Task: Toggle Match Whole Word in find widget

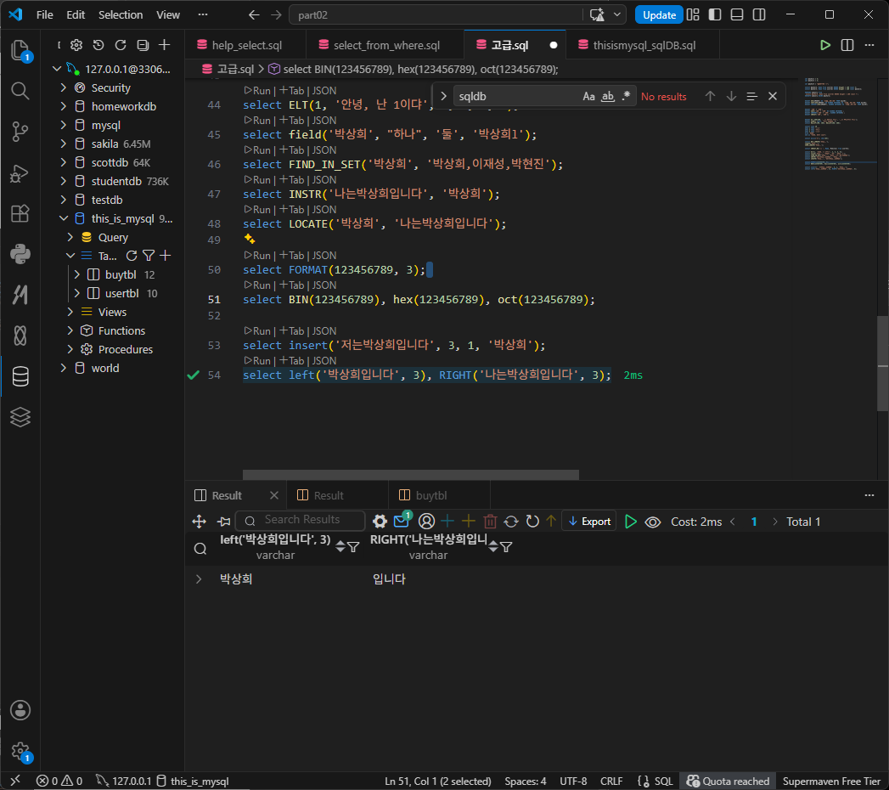Action: pos(608,96)
